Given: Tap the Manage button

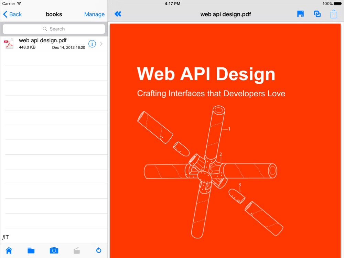Looking at the screenshot, I should 94,14.
